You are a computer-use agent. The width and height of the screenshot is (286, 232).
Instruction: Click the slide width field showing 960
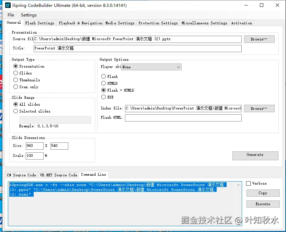(x=34, y=146)
